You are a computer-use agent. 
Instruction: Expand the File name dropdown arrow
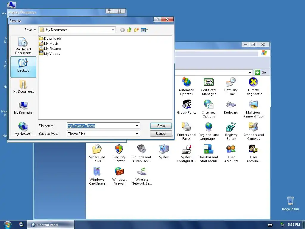(137, 126)
